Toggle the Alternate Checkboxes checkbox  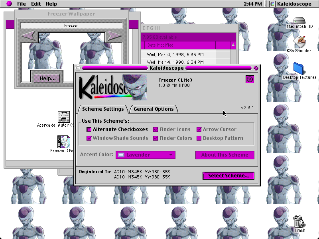(x=89, y=129)
